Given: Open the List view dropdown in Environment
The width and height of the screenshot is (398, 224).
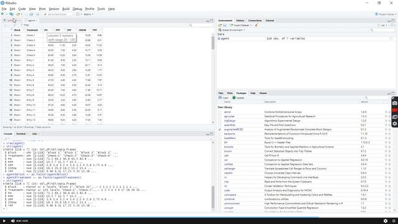Looking at the screenshot, I should 382,25.
